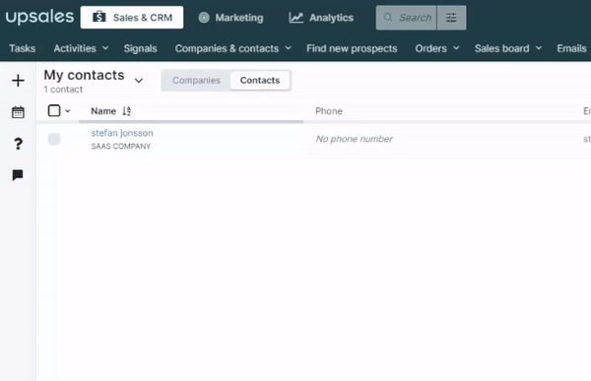Switch to the Marketing section
The height and width of the screenshot is (381, 591).
tap(230, 18)
